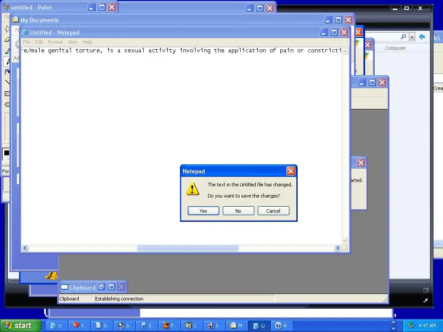Open the Help menu in Notepad
Image resolution: width=443 pixels, height=332 pixels.
[87, 42]
